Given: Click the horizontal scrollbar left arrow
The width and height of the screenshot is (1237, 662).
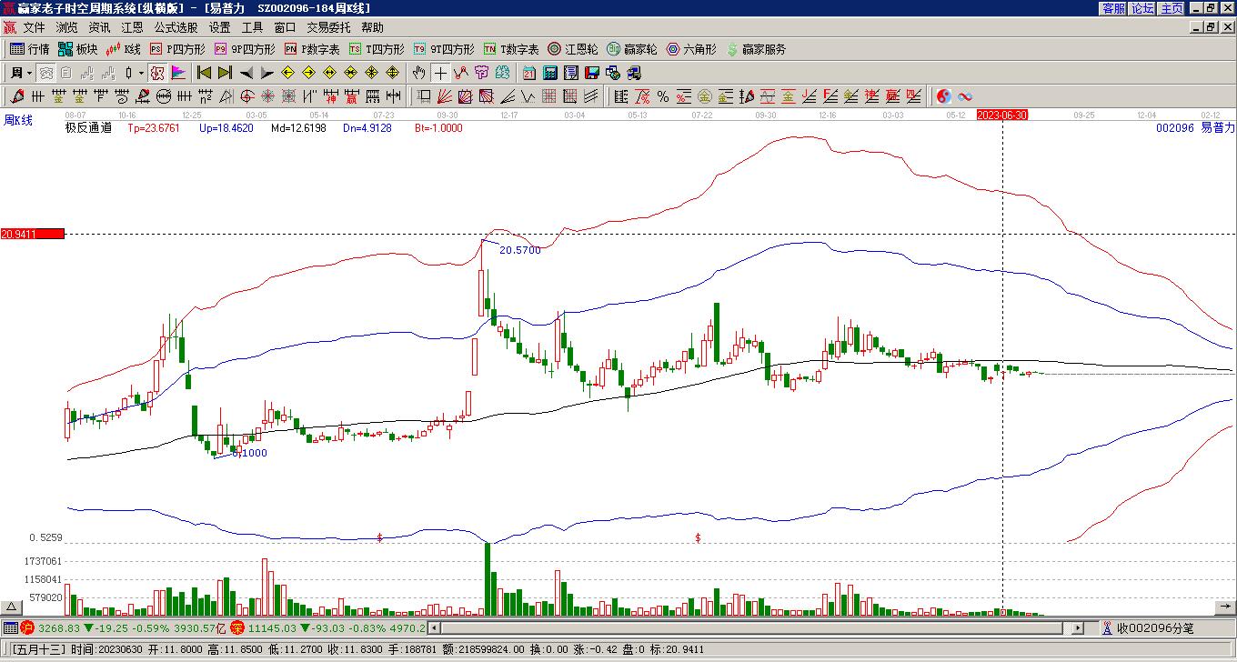Looking at the screenshot, I should coord(434,627).
